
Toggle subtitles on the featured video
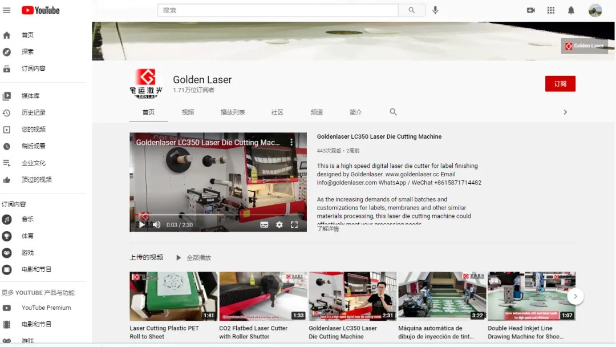[x=264, y=225]
